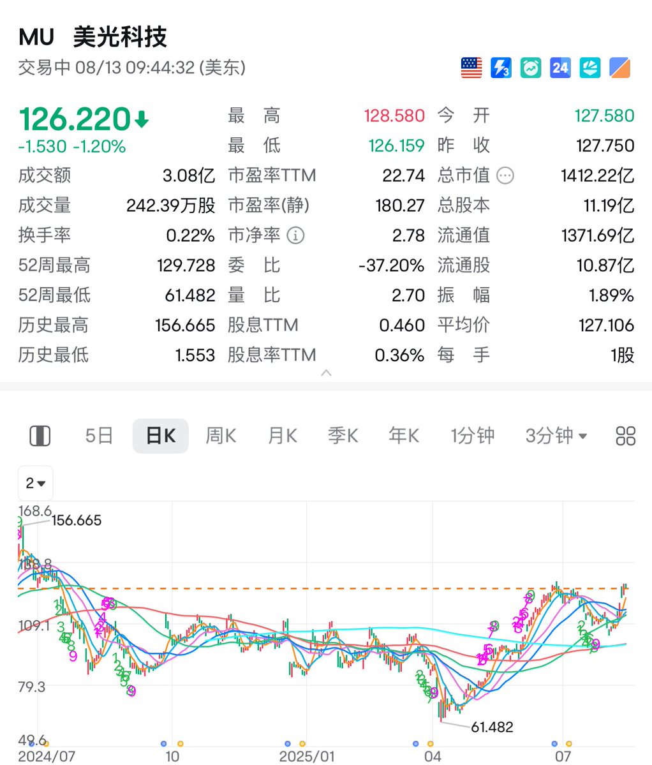Collapse the quote details with the up chevron
The width and height of the screenshot is (652, 765).
pyautogui.click(x=326, y=373)
